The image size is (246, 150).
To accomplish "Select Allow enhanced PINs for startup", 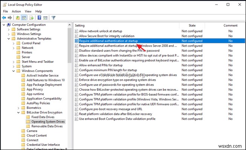I will click(x=101, y=65).
